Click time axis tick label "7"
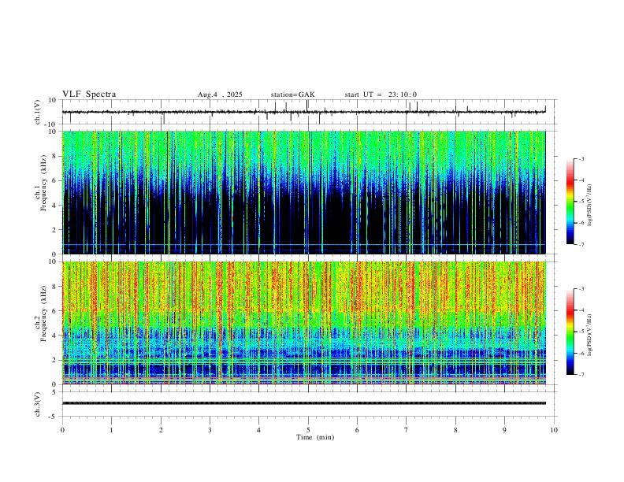624x482 pixels. pyautogui.click(x=407, y=430)
